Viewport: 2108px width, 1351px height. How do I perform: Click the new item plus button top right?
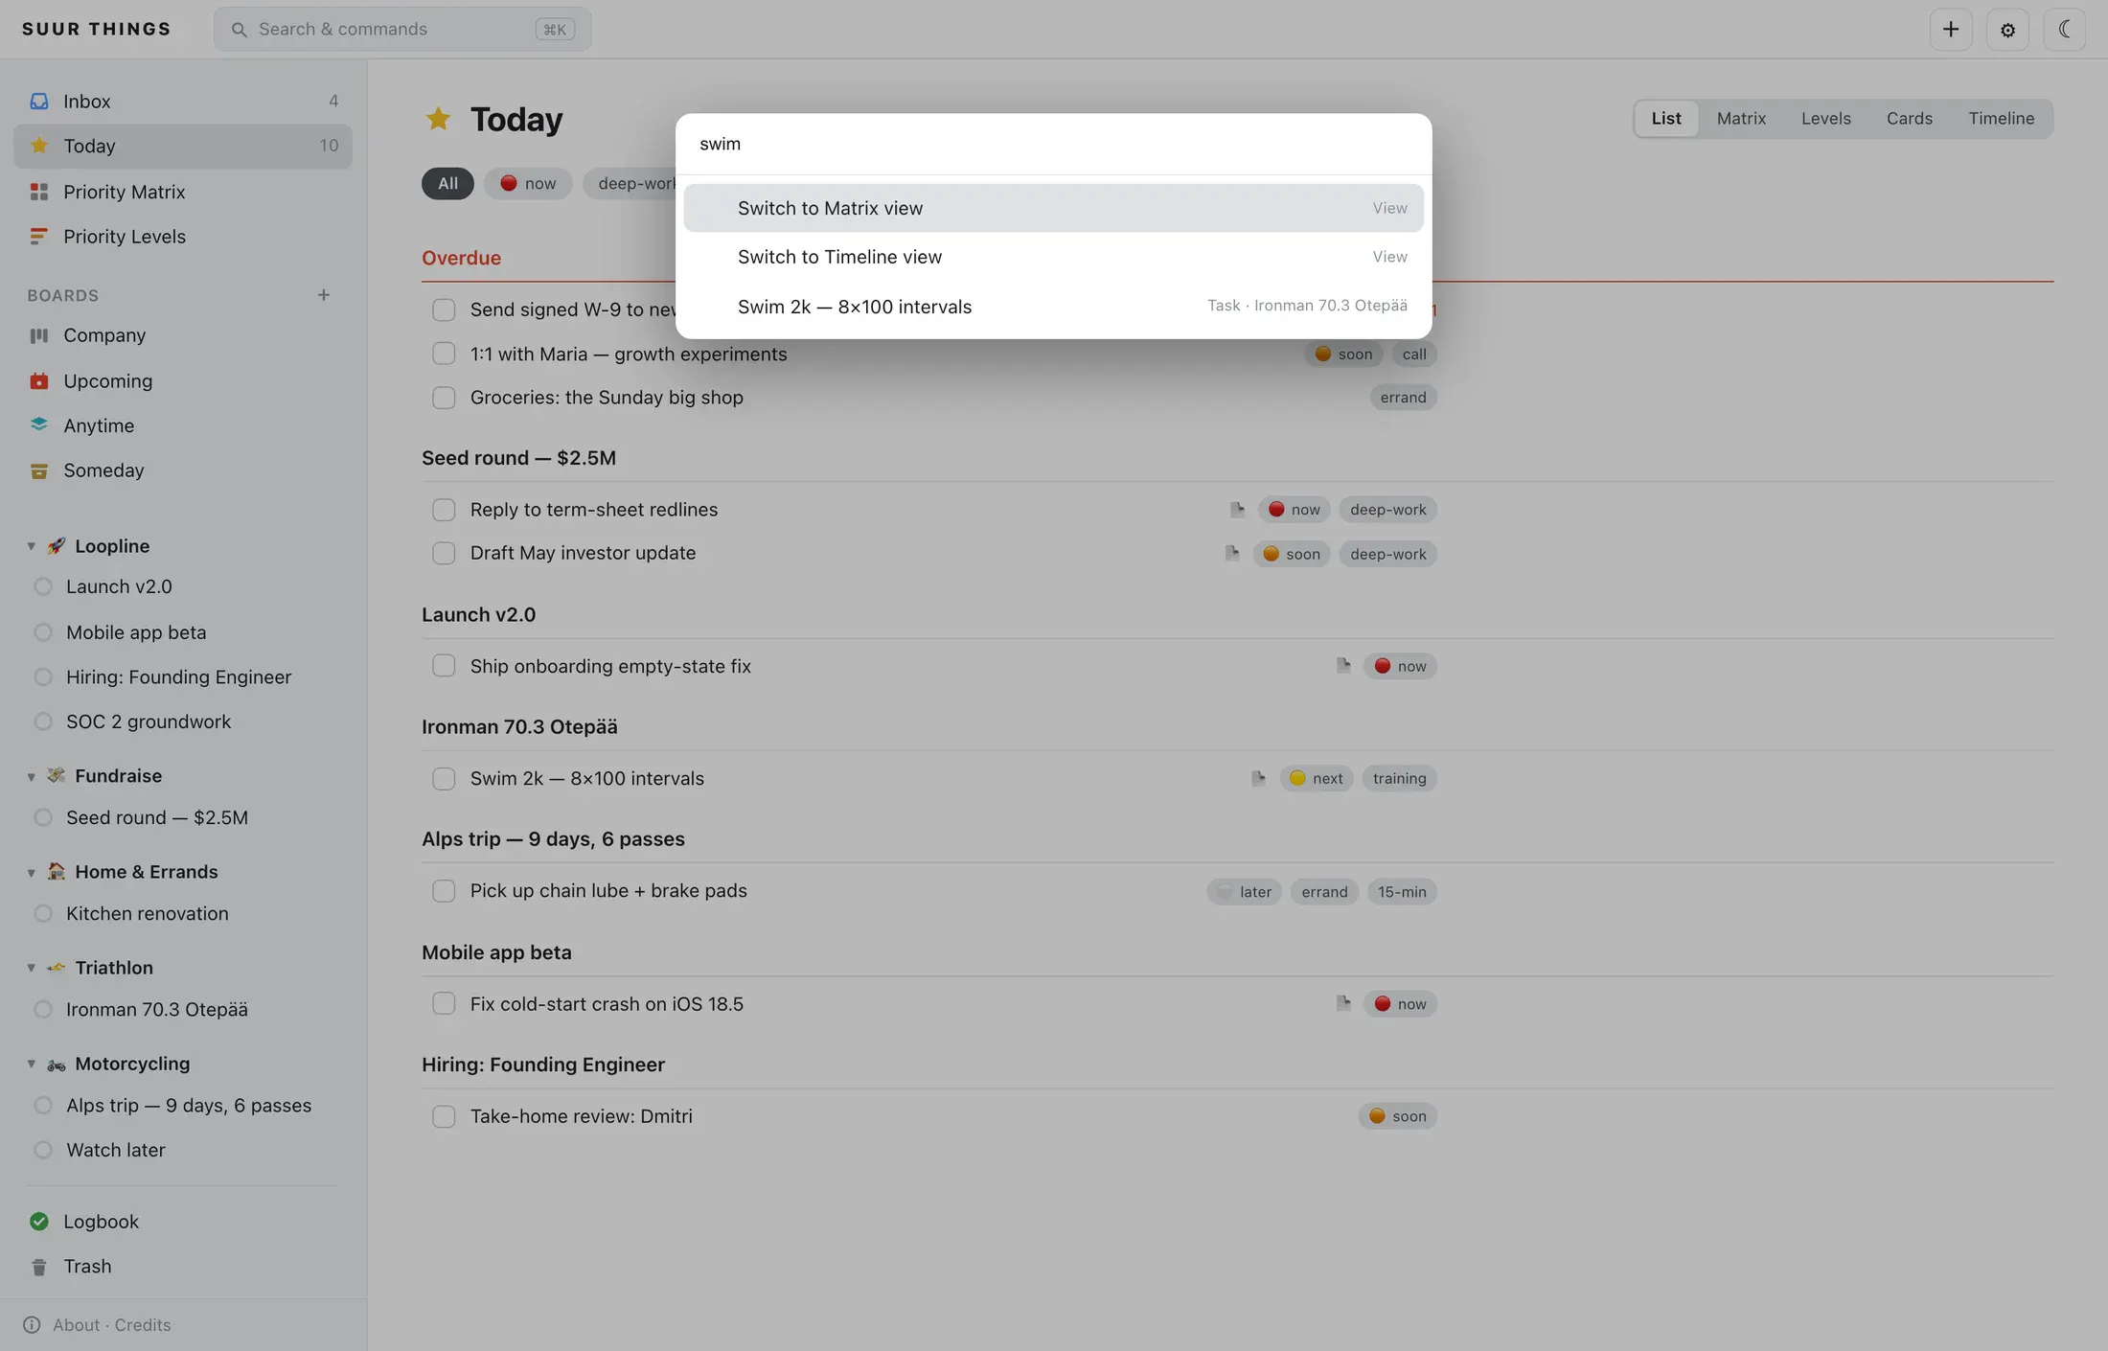click(x=1951, y=29)
